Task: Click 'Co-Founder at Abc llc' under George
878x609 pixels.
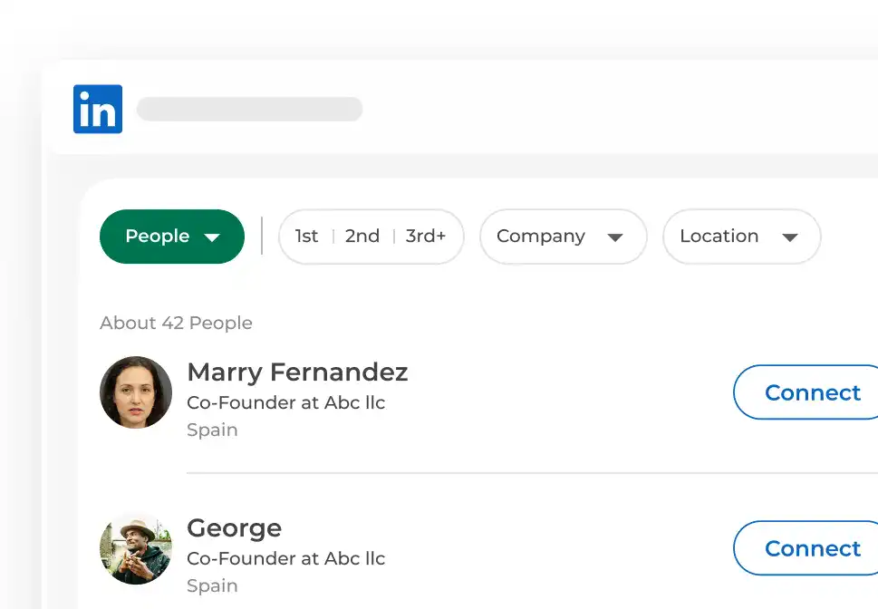Action: [286, 558]
